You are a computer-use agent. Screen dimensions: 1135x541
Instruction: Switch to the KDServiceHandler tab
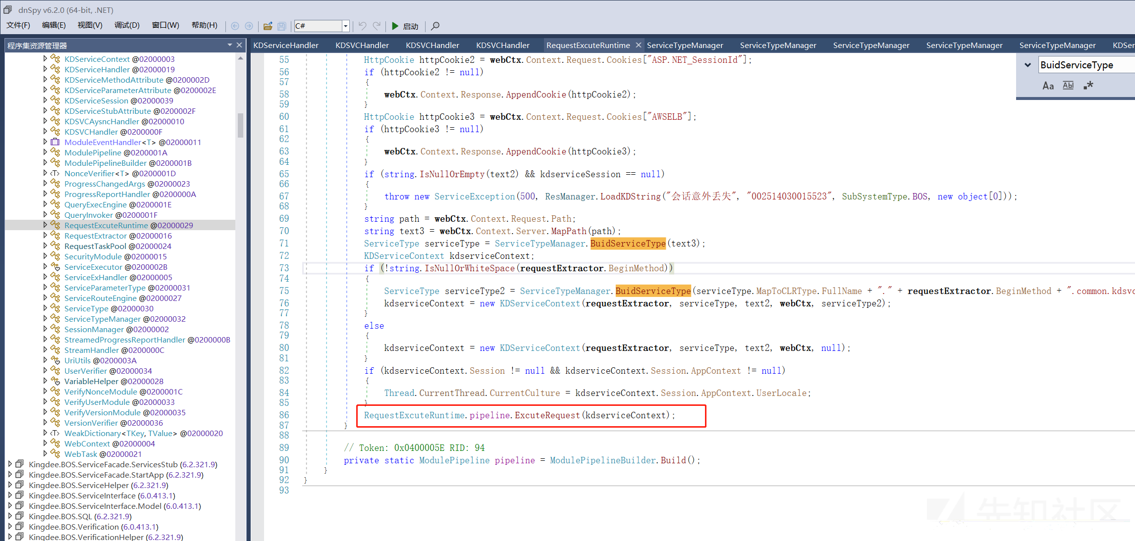click(286, 45)
